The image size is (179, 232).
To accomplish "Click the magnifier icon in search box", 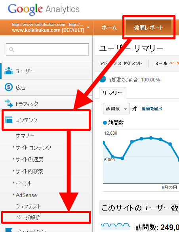I will coord(11,50).
